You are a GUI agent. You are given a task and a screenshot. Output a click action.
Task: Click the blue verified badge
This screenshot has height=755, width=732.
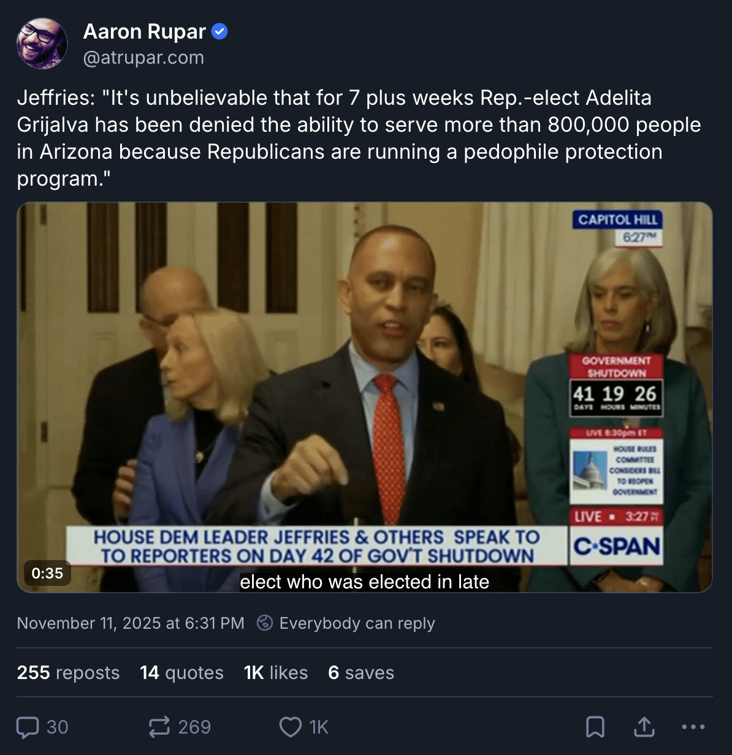point(219,31)
